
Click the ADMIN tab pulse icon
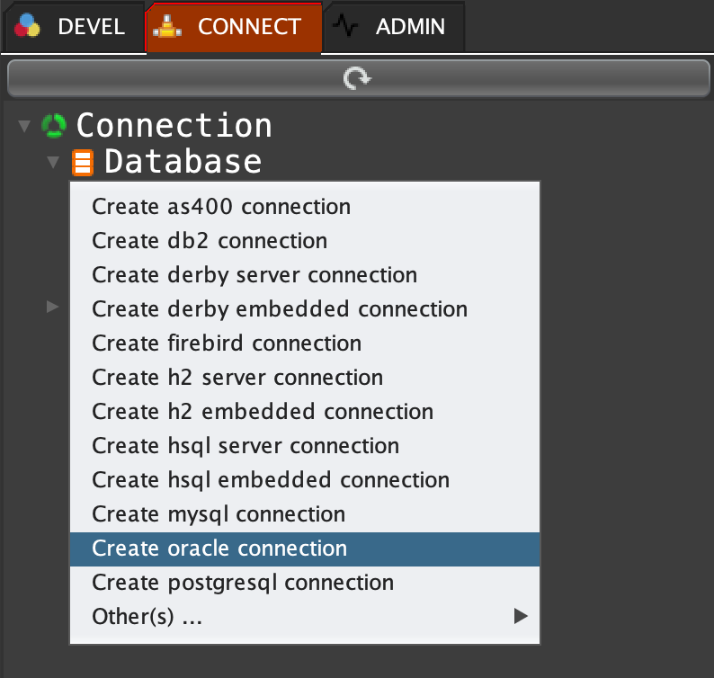click(x=345, y=27)
